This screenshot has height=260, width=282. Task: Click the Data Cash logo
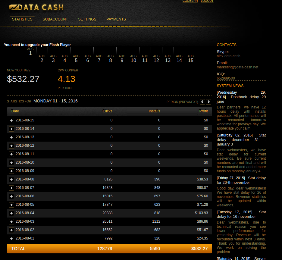(x=36, y=7)
